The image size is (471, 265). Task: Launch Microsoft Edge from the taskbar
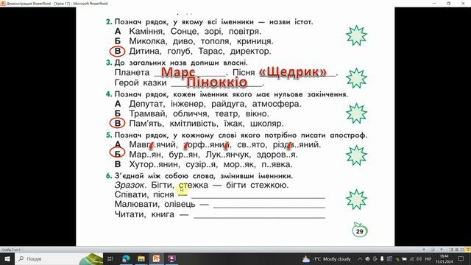(126, 258)
